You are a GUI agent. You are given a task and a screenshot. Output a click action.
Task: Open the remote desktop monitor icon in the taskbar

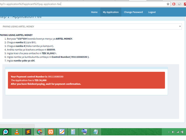(84, 132)
